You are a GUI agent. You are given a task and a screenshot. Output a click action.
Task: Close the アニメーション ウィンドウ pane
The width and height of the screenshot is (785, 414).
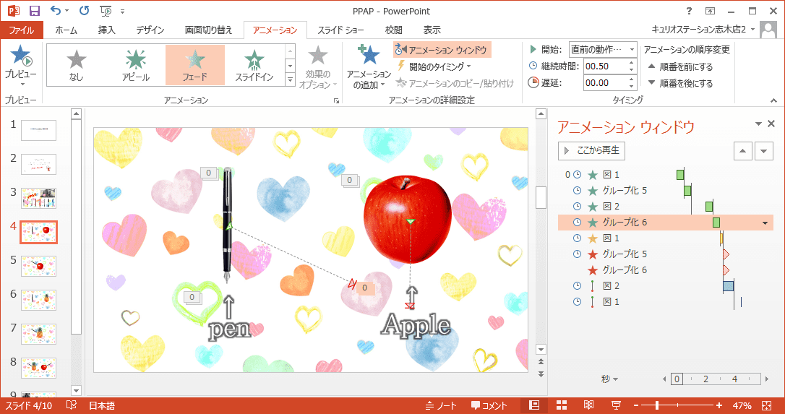tap(771, 124)
